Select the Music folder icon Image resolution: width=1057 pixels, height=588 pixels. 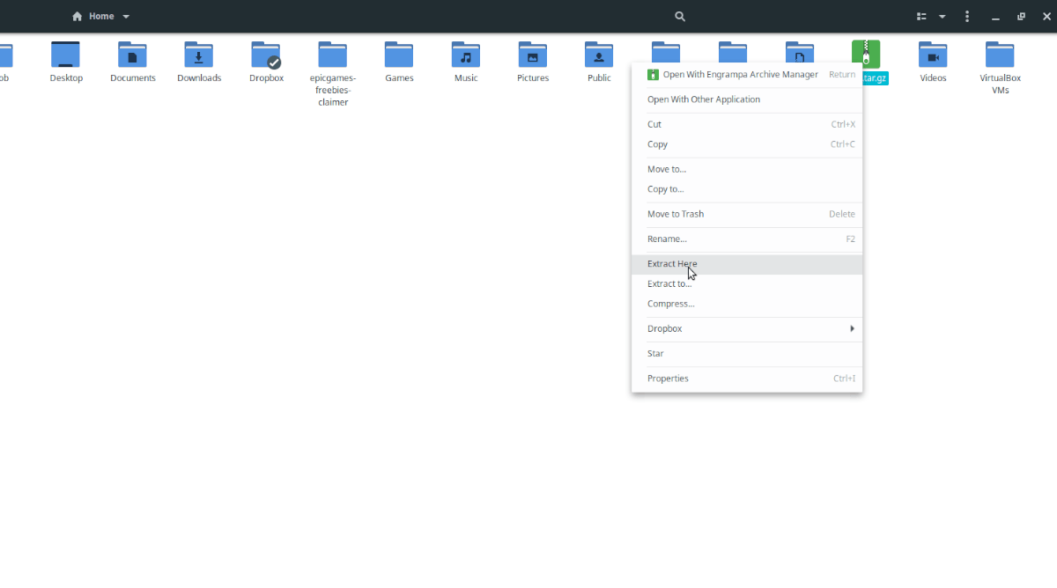tap(466, 55)
